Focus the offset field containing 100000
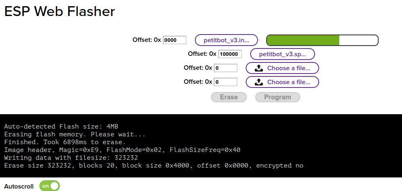The image size is (402, 191). [x=230, y=54]
